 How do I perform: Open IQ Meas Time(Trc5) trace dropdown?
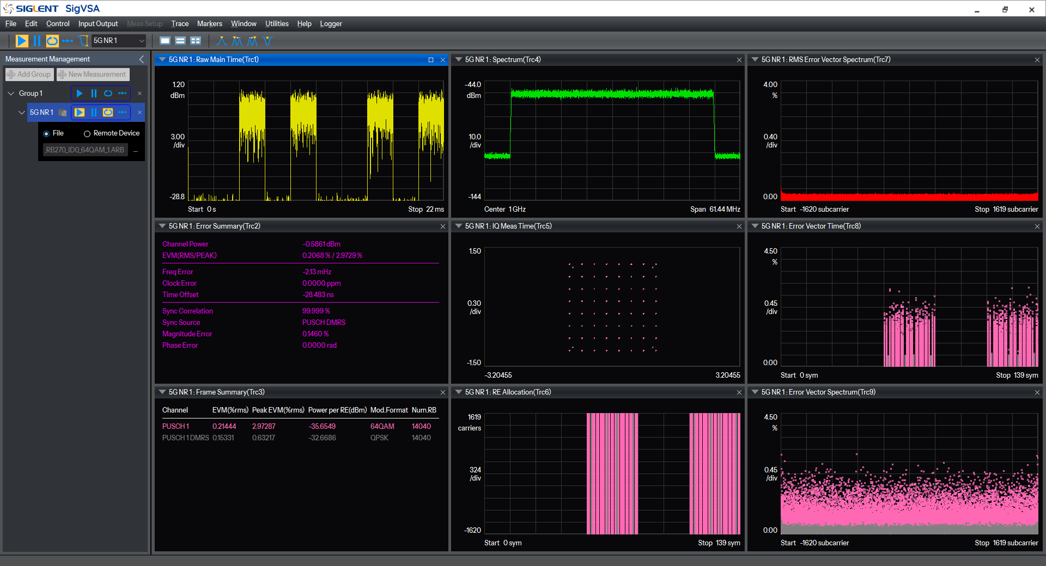458,226
